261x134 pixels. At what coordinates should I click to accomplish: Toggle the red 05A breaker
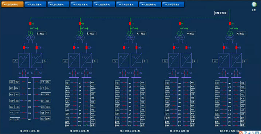[x=224, y=48]
